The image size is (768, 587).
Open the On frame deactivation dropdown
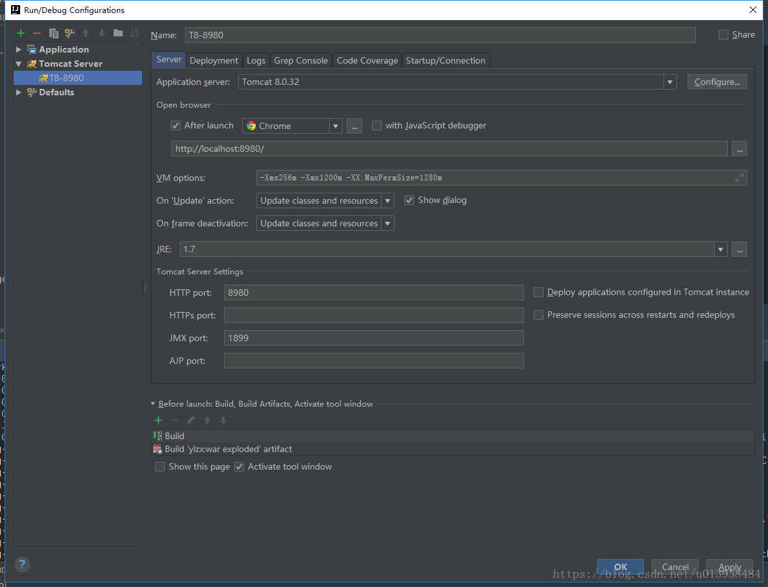[388, 224]
